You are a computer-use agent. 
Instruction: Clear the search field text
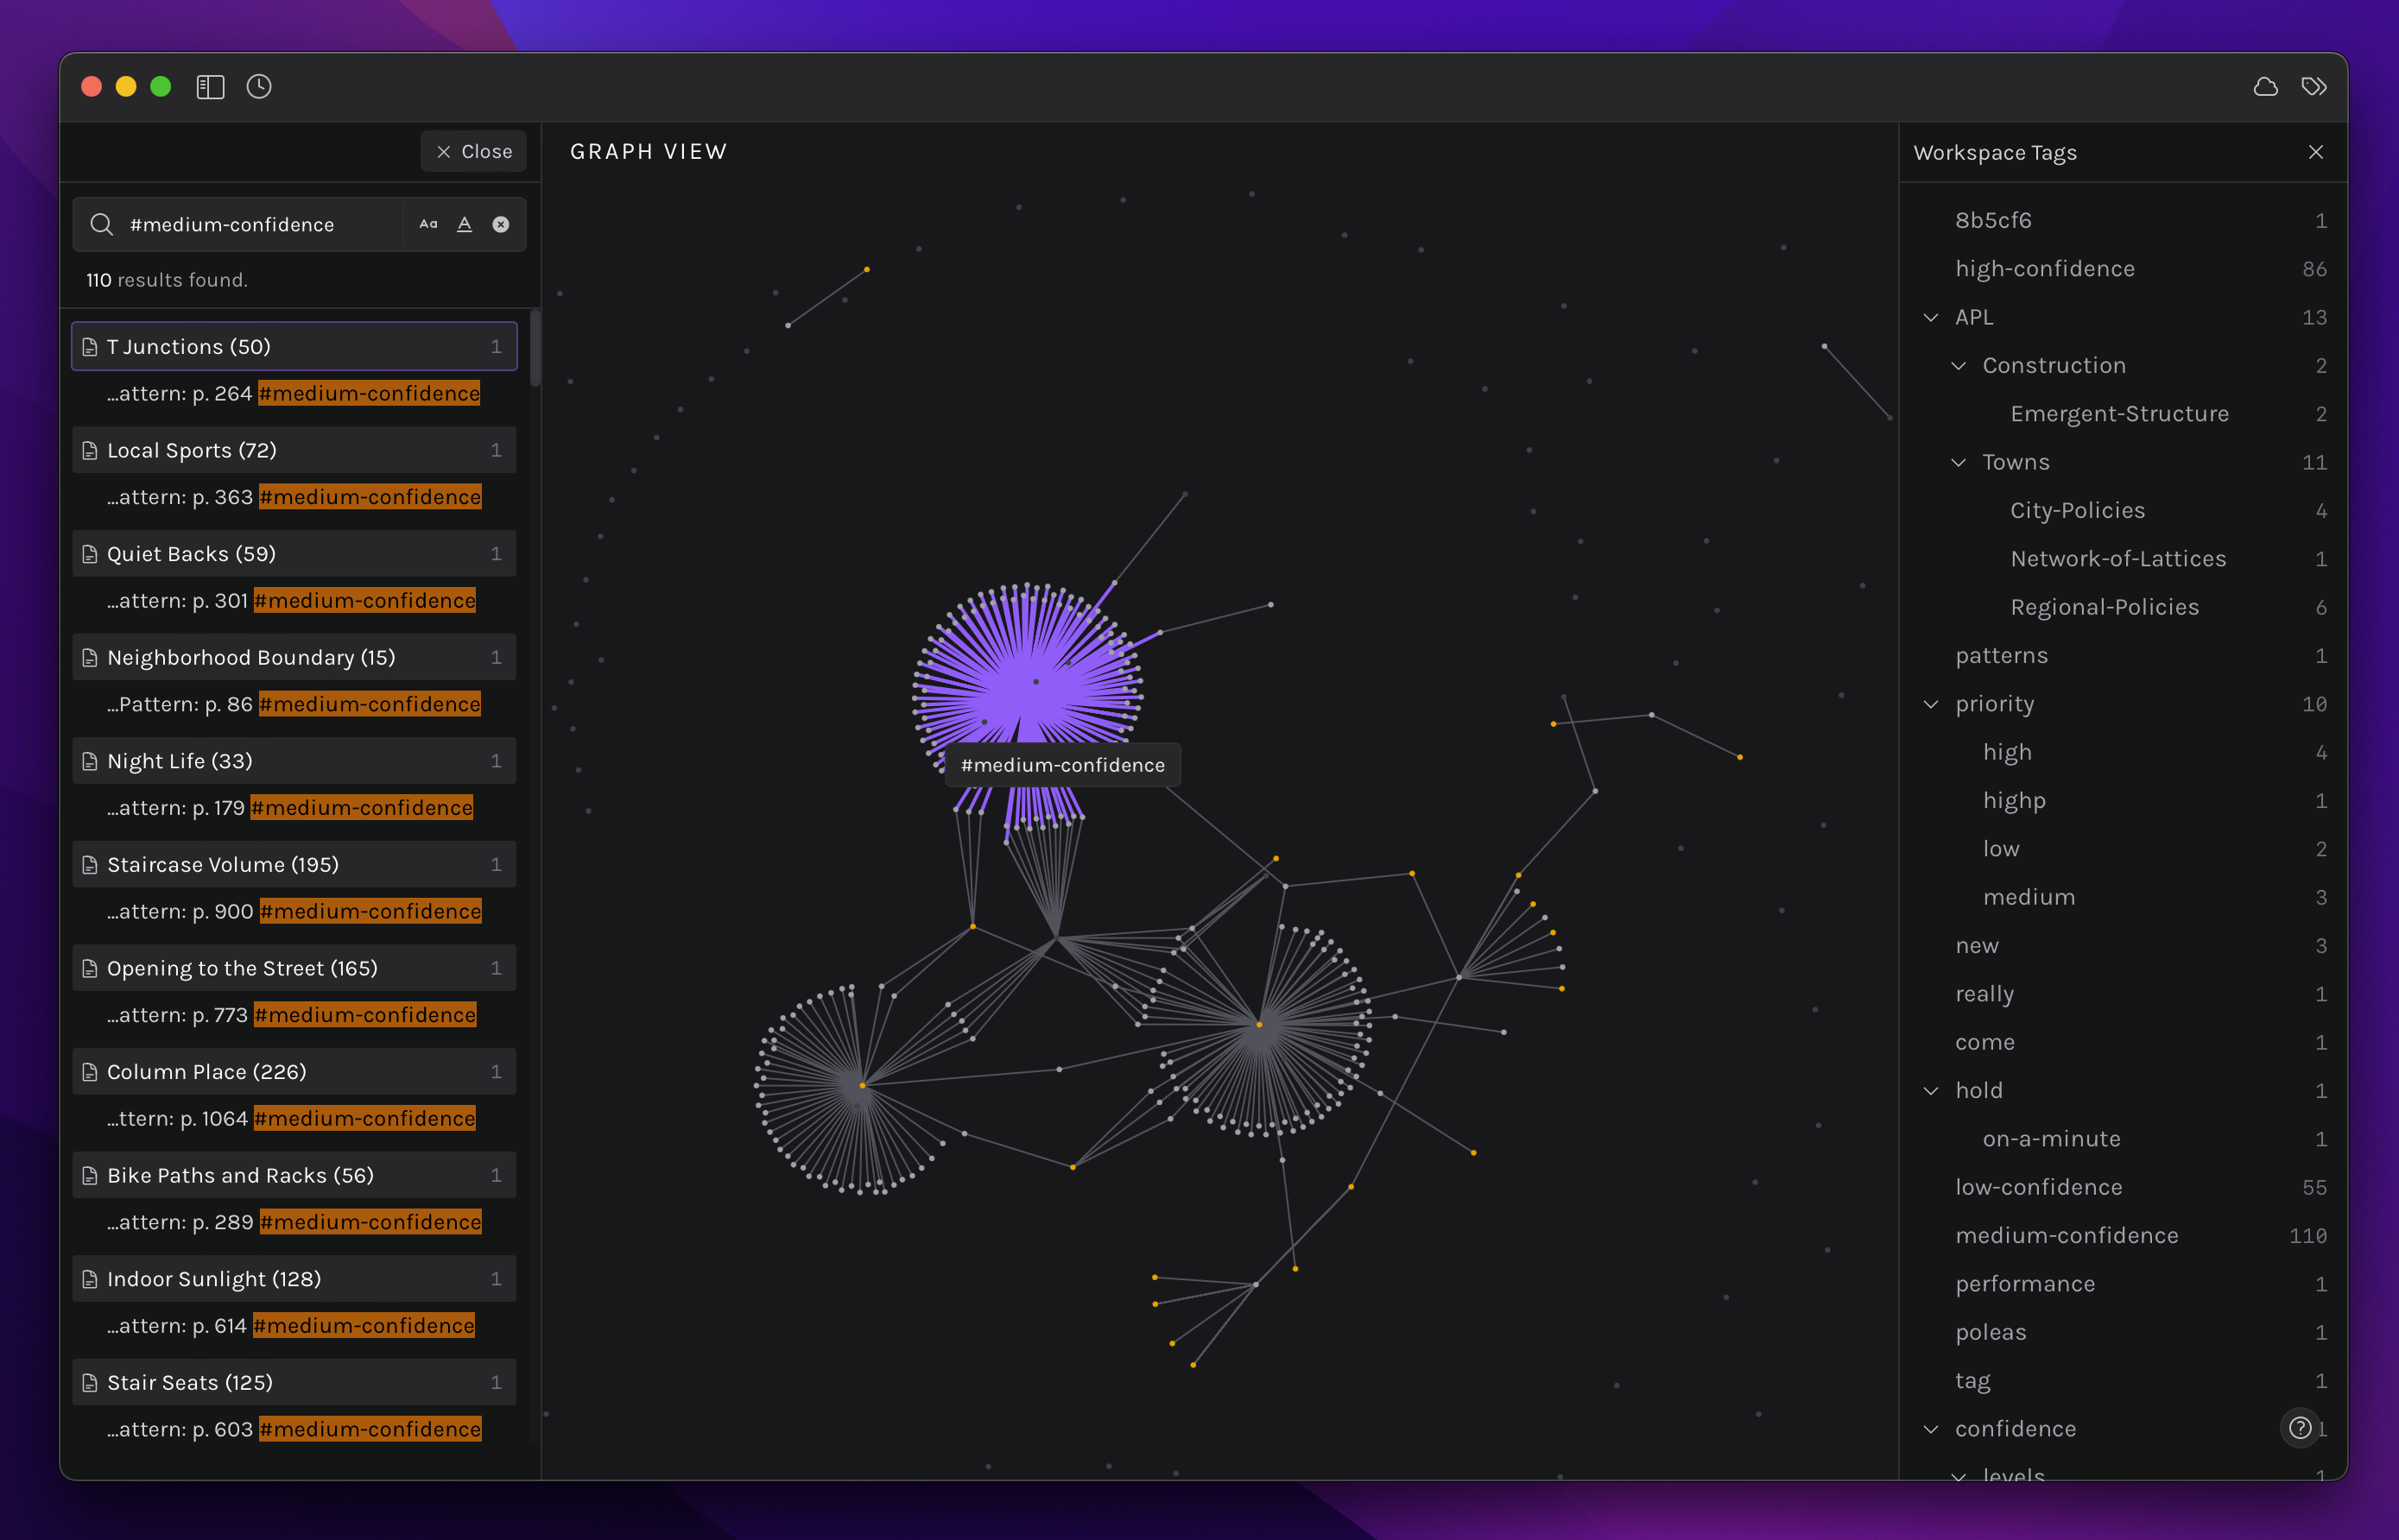[500, 224]
